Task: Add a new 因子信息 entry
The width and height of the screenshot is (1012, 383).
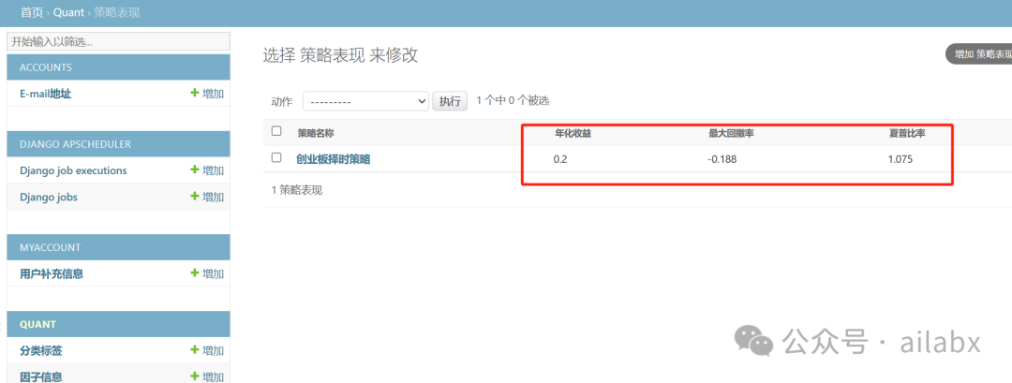Action: coord(207,376)
